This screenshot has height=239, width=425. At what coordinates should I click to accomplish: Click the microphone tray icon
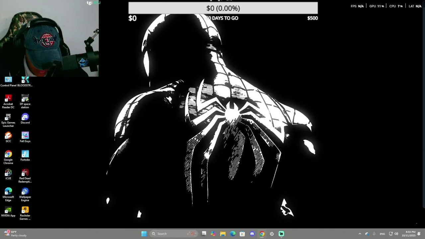[x=374, y=234]
